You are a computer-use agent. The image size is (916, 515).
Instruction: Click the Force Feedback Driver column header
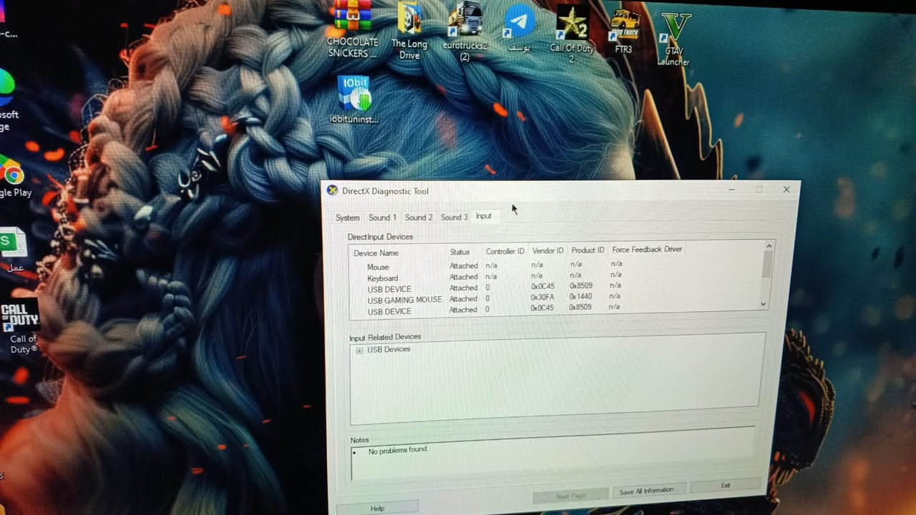point(648,249)
